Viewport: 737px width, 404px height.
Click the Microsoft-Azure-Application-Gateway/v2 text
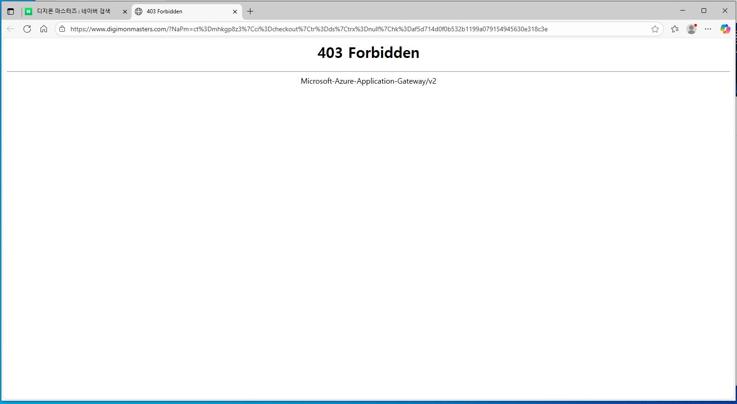[368, 81]
